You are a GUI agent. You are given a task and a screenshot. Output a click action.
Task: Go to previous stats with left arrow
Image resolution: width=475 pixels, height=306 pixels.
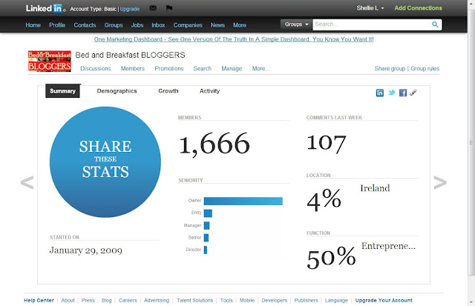point(27,182)
